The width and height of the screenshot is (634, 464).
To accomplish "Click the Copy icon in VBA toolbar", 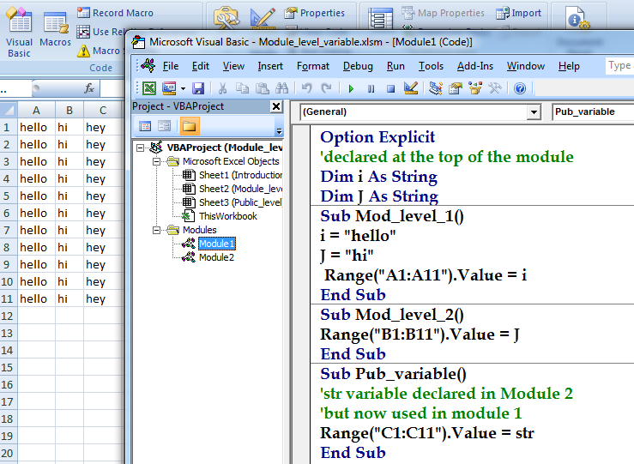I will click(242, 88).
